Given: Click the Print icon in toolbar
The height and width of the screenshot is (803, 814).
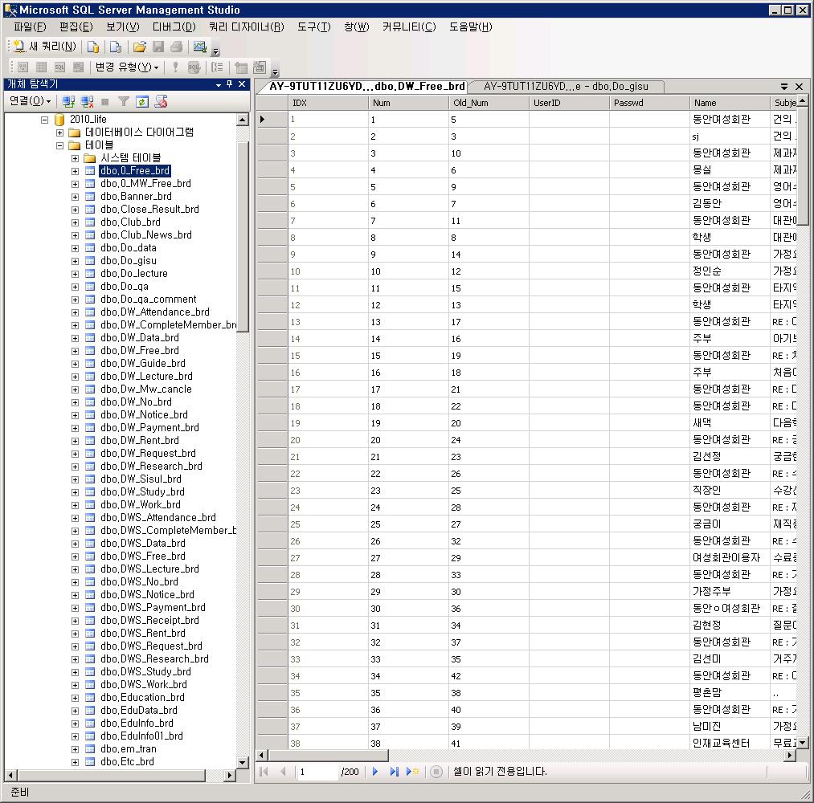Looking at the screenshot, I should coord(177,47).
